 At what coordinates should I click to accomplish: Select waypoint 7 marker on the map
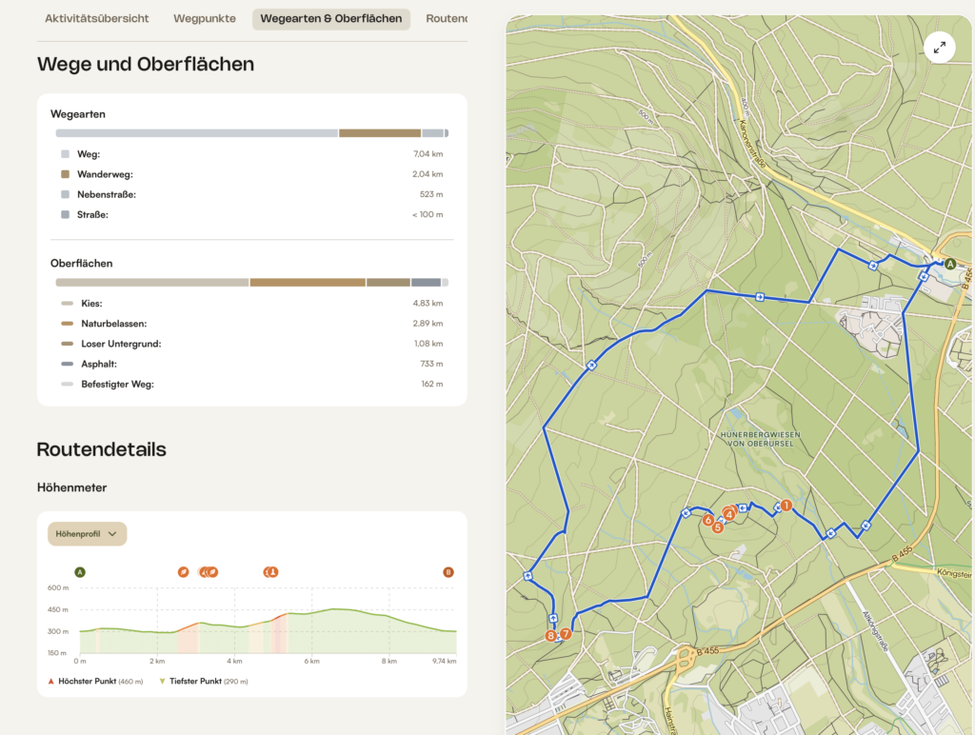[x=566, y=633]
